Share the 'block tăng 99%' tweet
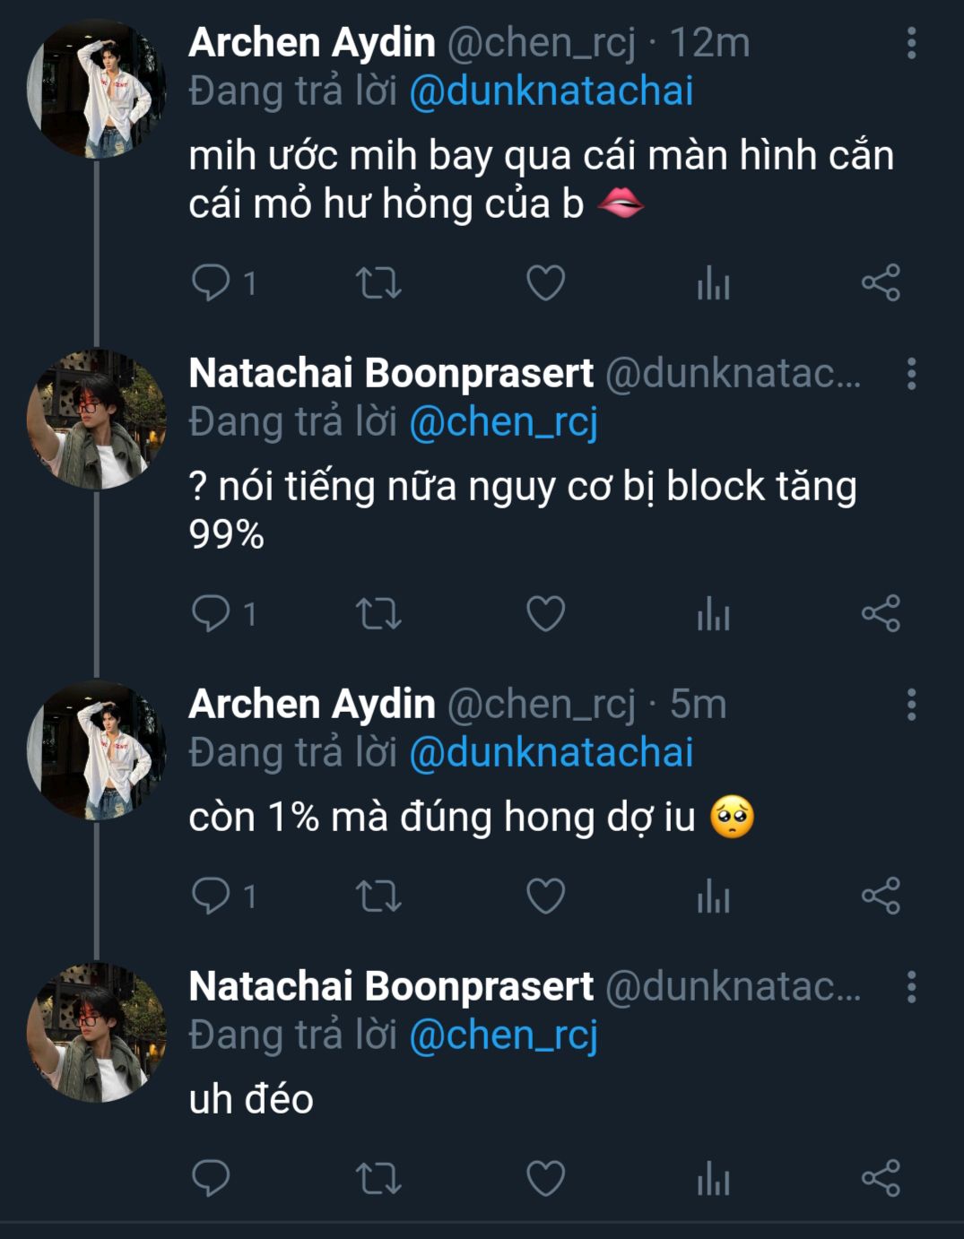 pyautogui.click(x=880, y=614)
